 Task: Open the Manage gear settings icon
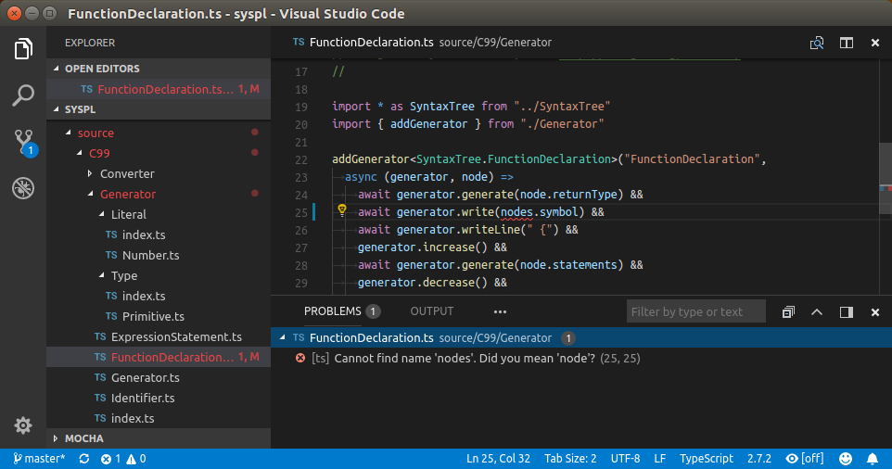pyautogui.click(x=23, y=425)
